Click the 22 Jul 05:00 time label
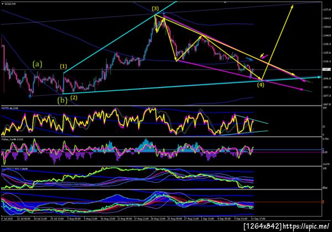332x232 pixels. click(x=24, y=219)
